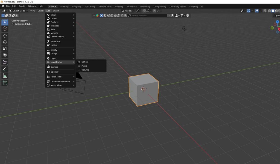Open the viewport Object menu
Image resolution: width=280 pixels, height=164 pixels.
(x=56, y=11)
